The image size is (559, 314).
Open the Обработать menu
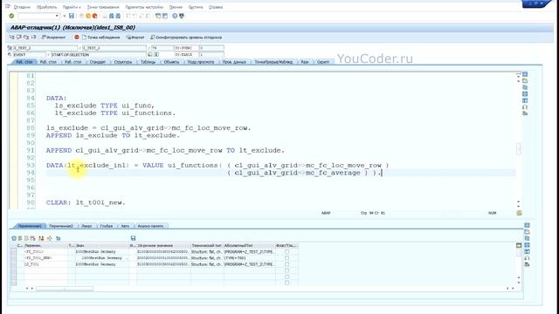(x=46, y=7)
